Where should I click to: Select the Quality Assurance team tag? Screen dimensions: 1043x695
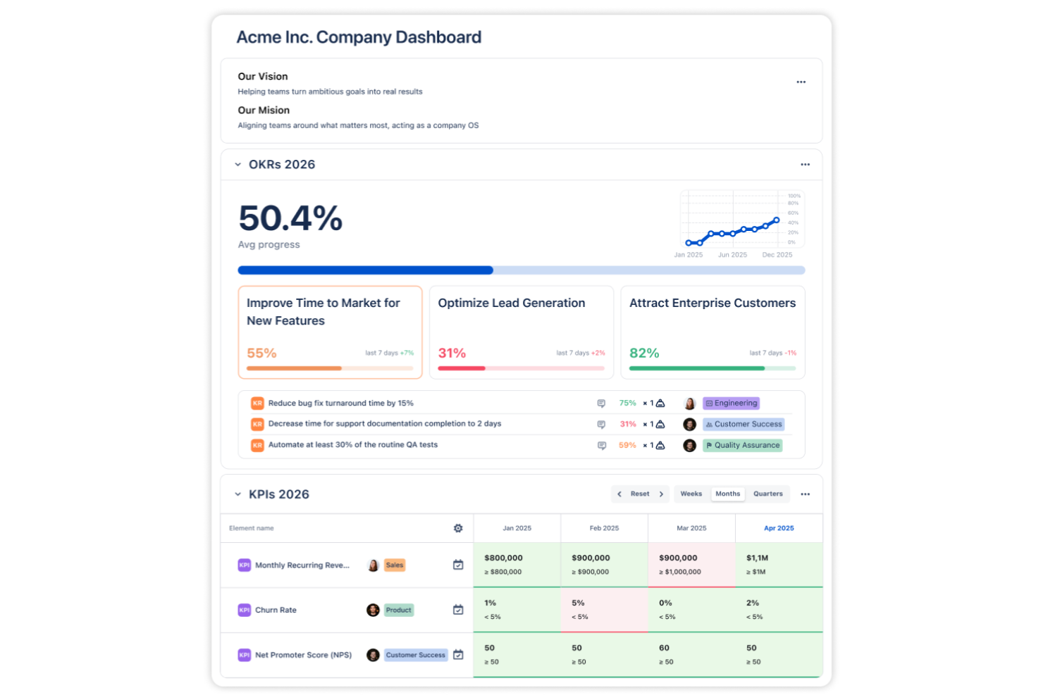click(742, 445)
